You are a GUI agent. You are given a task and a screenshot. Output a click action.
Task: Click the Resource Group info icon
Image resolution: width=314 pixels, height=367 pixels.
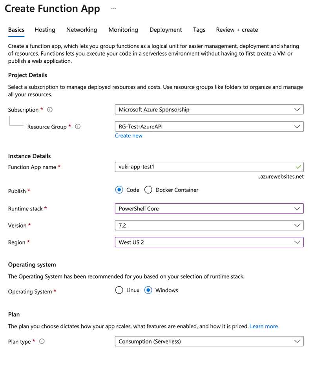click(x=78, y=127)
